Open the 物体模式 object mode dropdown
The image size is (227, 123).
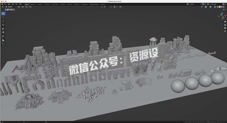coord(11,7)
